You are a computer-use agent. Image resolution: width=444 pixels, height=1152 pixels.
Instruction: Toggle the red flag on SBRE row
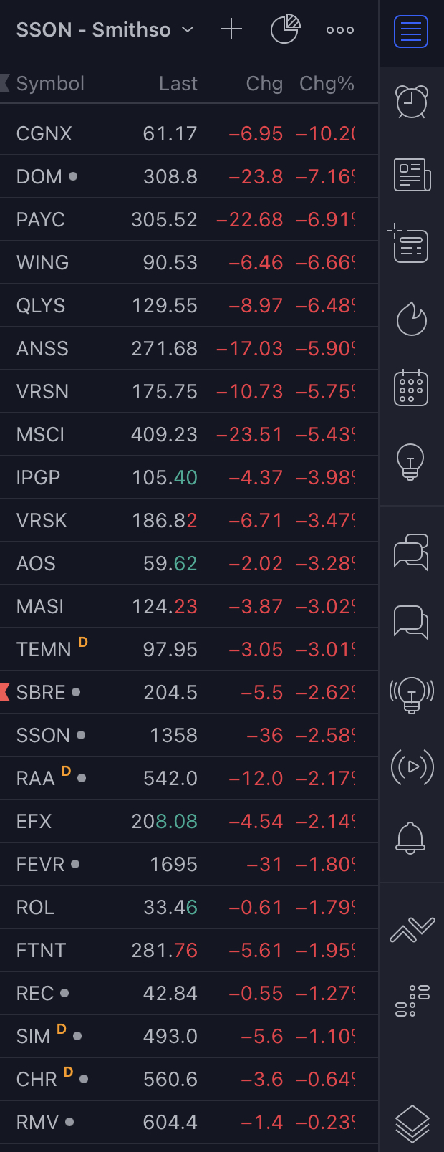pos(5,692)
